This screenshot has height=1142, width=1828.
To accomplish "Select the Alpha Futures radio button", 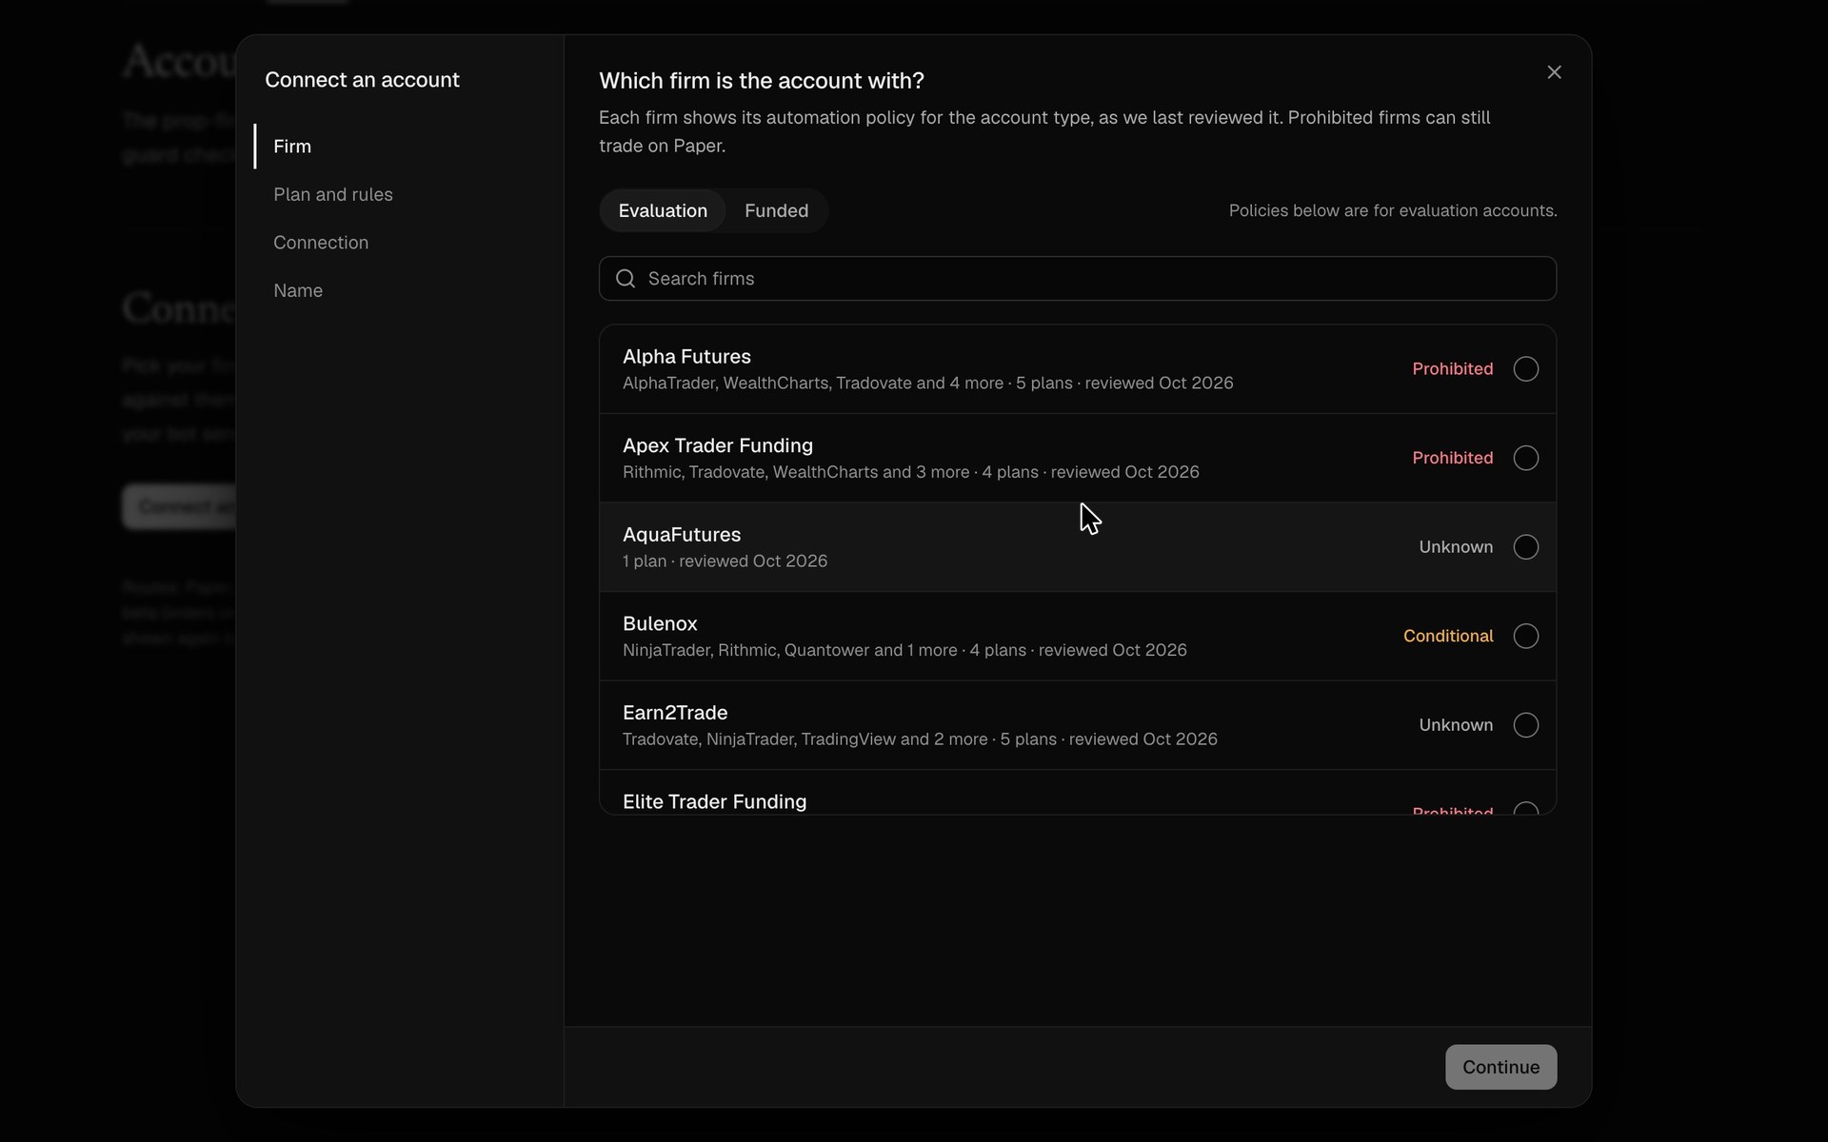I will coord(1525,368).
